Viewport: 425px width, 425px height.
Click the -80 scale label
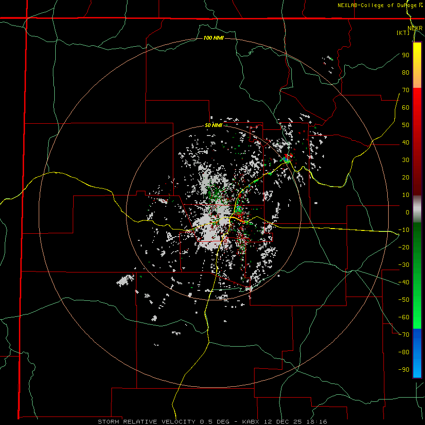coord(404,352)
